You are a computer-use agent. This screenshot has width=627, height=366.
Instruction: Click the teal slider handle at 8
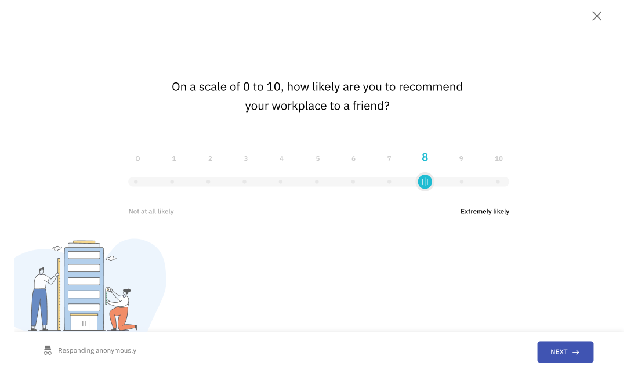(425, 182)
